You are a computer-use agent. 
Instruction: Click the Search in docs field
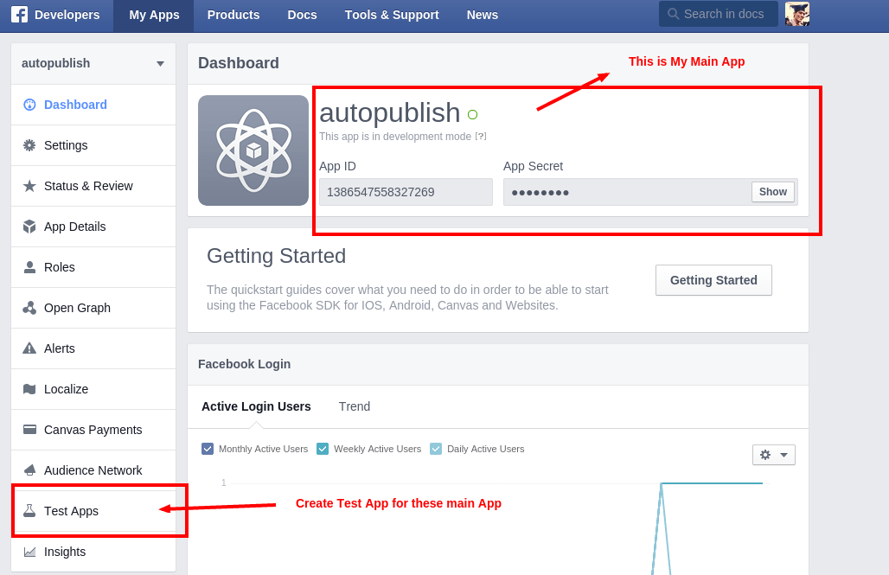tap(719, 14)
